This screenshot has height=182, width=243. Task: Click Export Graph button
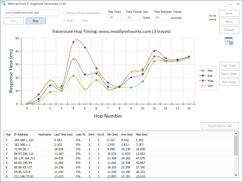click(229, 74)
